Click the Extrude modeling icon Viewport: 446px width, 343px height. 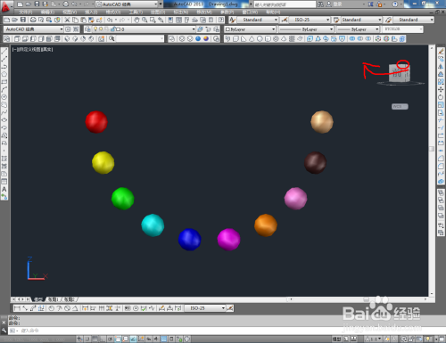pos(310,39)
